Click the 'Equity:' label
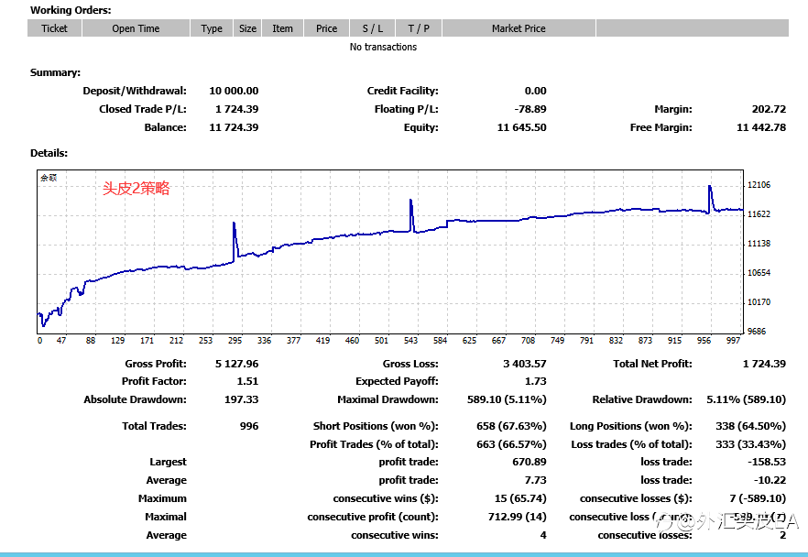This screenshot has width=808, height=557. click(421, 127)
